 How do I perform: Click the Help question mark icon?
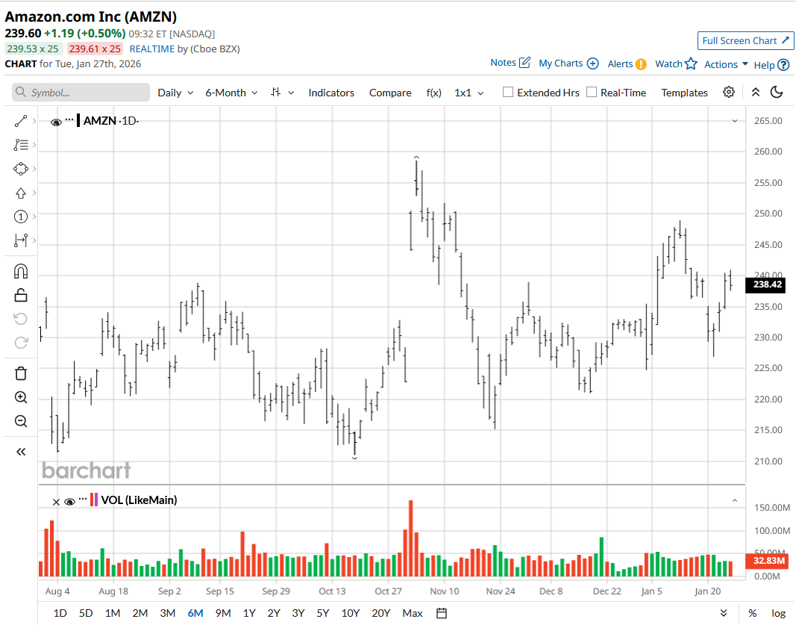tap(784, 64)
